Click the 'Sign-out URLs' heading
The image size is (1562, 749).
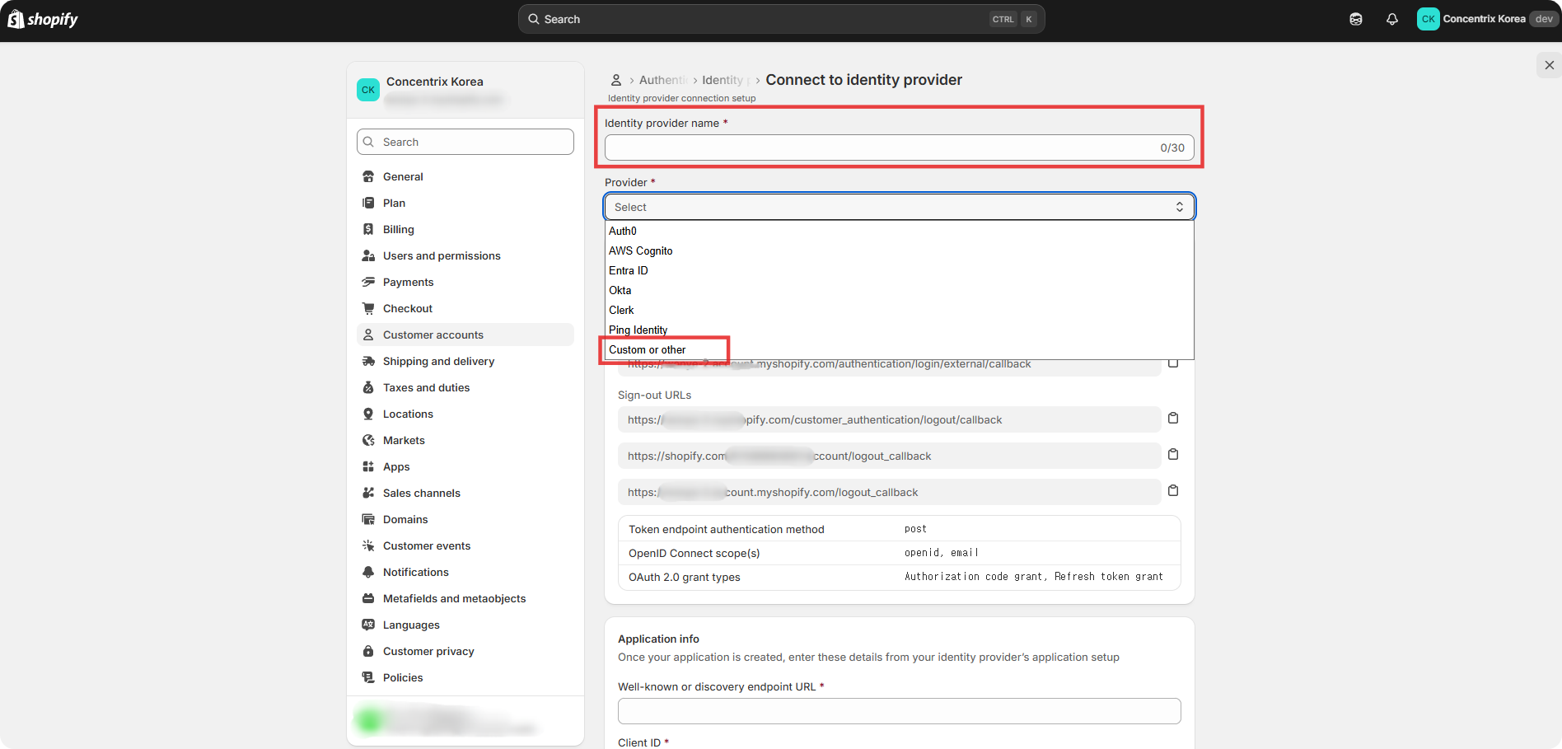(x=655, y=395)
